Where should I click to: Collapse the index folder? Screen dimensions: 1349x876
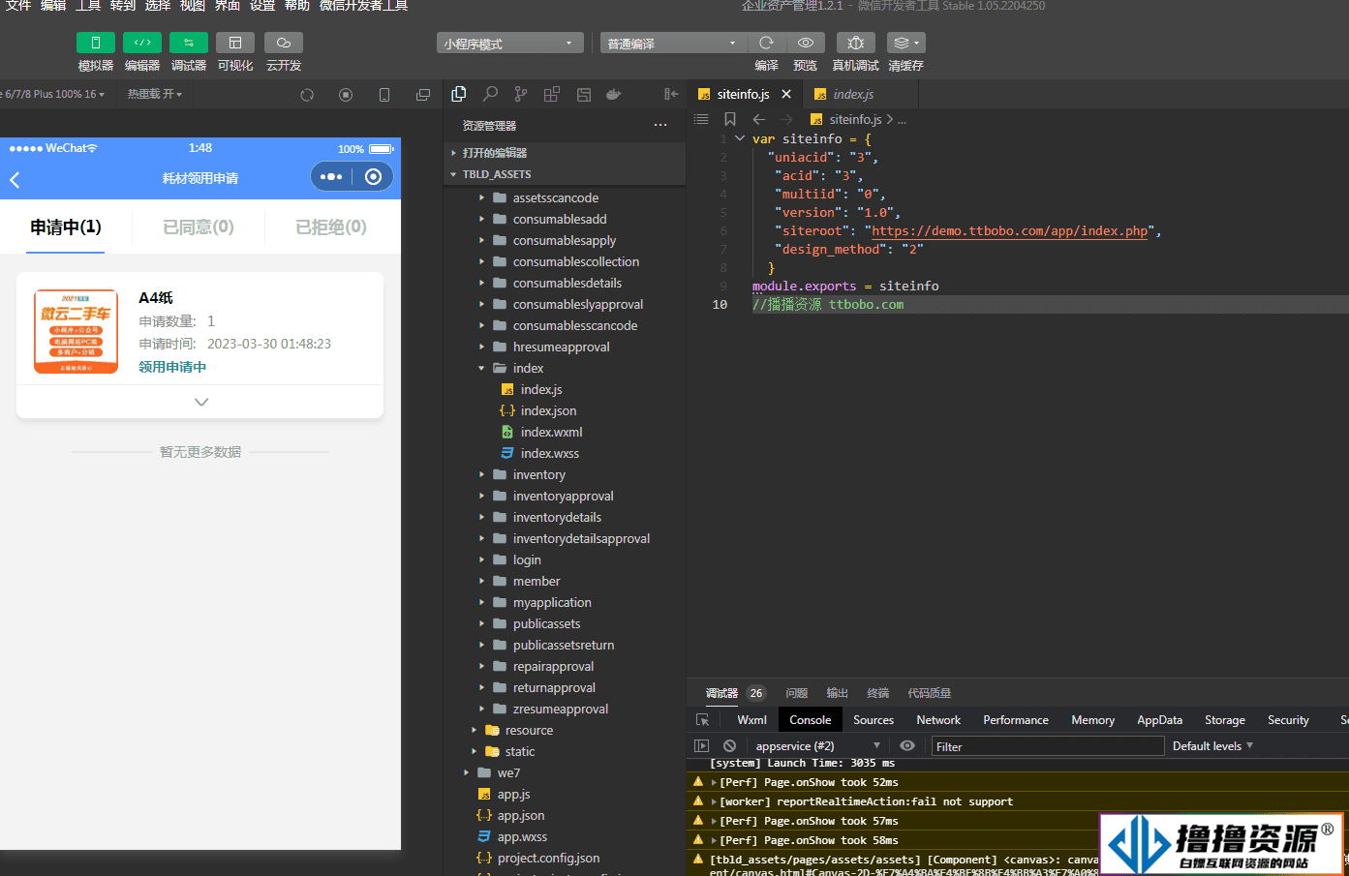(565, 368)
